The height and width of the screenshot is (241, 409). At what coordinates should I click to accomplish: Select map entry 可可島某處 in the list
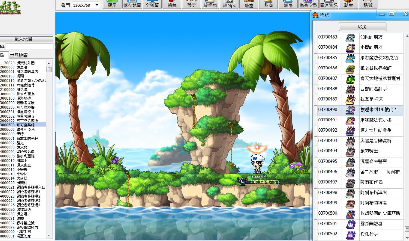tap(25, 125)
